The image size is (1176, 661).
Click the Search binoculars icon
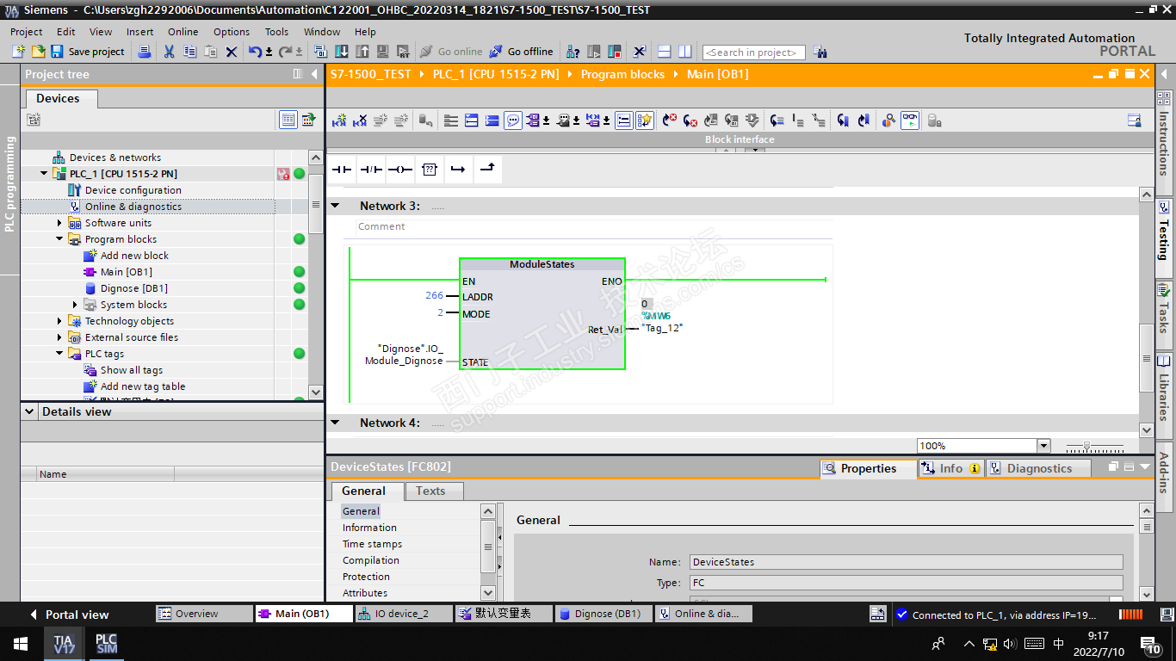point(820,52)
